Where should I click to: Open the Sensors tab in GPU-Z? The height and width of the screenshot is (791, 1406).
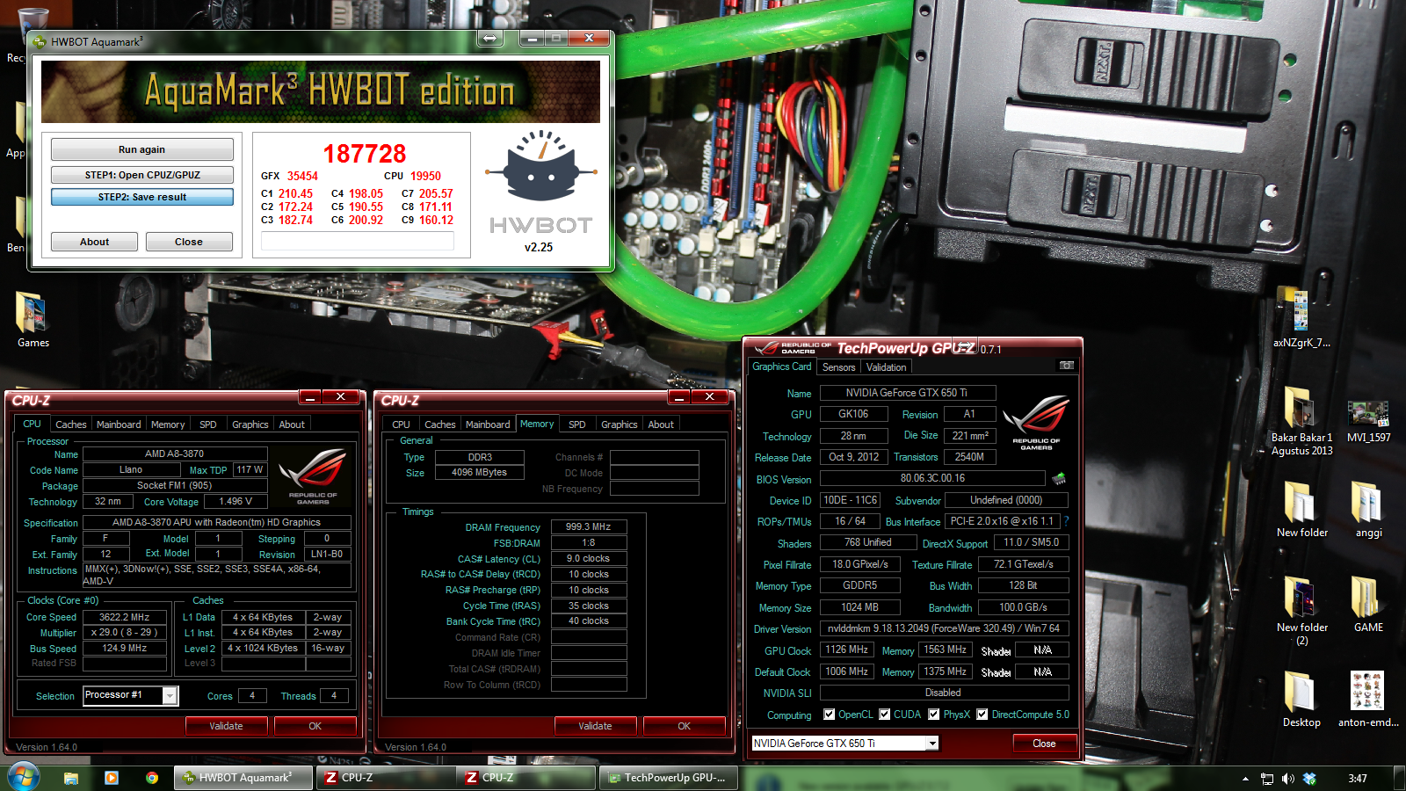pos(838,367)
